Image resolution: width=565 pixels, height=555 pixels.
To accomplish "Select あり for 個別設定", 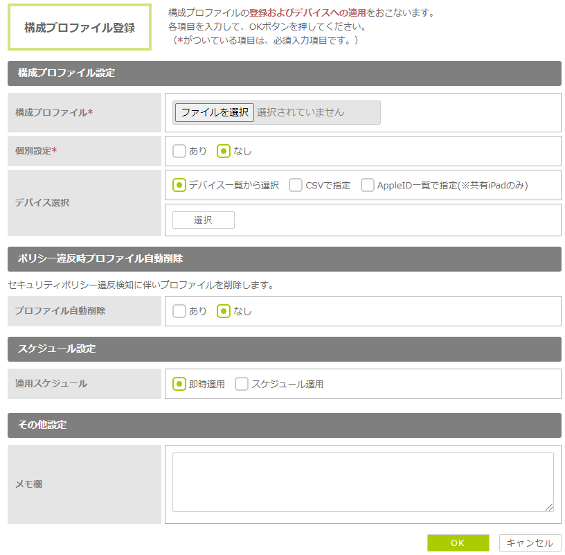I will [179, 151].
